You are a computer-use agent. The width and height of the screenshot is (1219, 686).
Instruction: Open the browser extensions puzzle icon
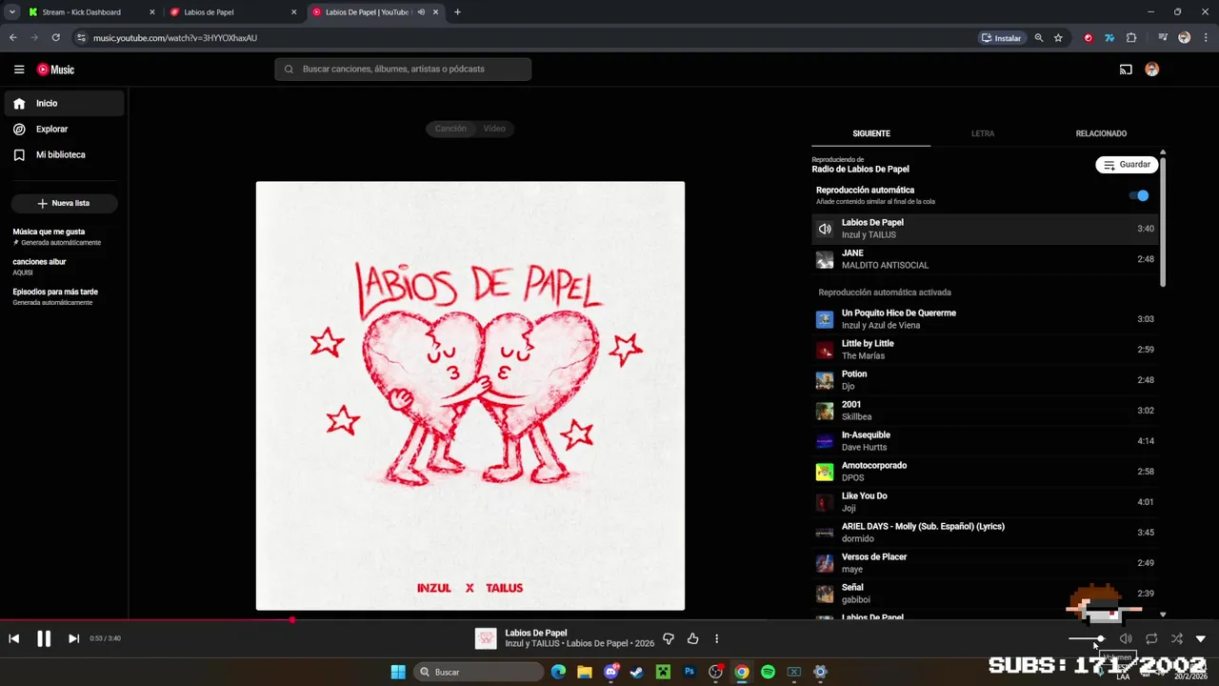(1131, 38)
